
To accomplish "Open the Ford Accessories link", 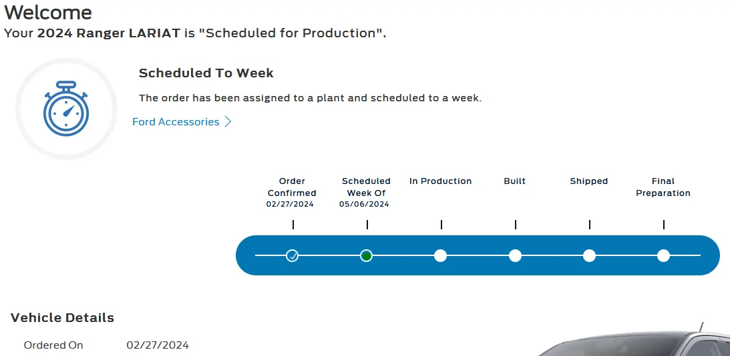I will 176,122.
